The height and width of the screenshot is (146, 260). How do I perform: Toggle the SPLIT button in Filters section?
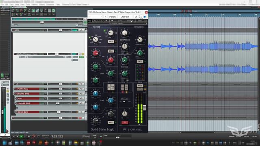click(x=111, y=41)
